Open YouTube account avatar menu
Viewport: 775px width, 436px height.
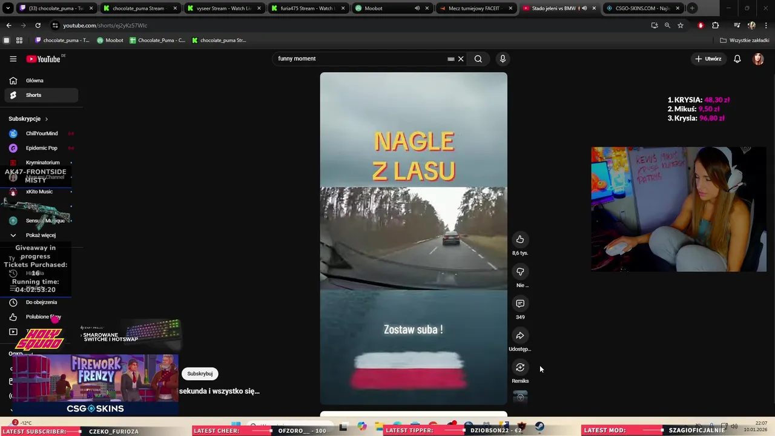click(x=758, y=59)
